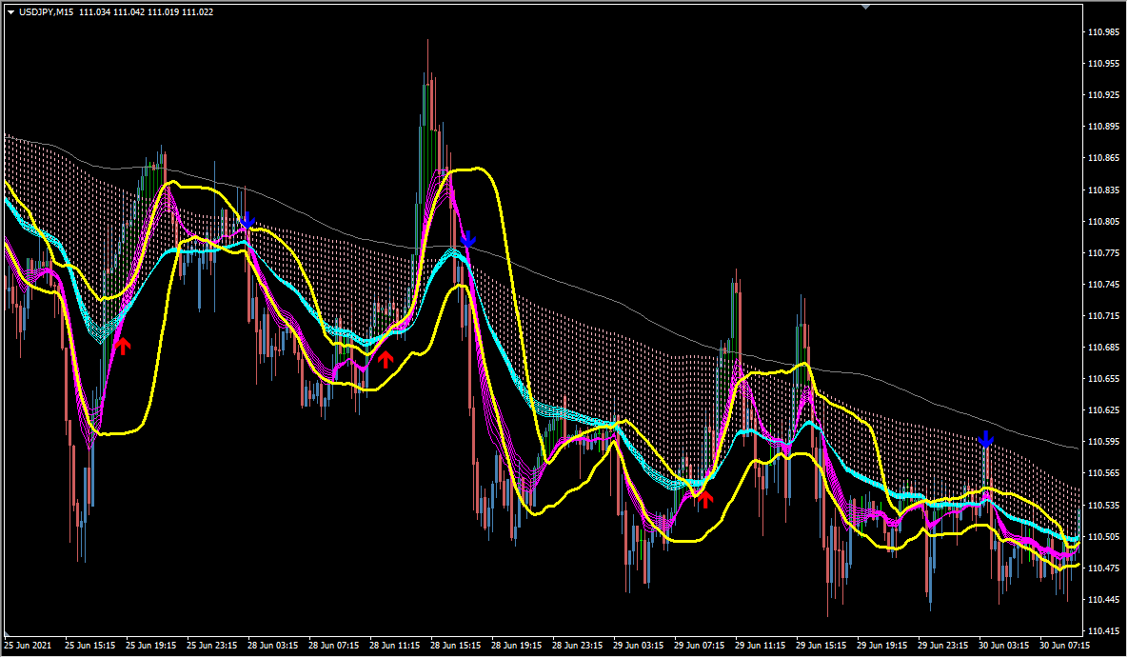Click the 29 Jun 03:15 time label
Image resolution: width=1128 pixels, height=658 pixels.
tap(639, 646)
